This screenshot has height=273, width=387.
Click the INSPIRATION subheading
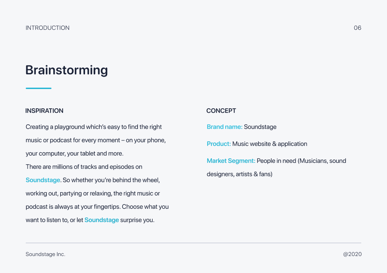coord(45,111)
